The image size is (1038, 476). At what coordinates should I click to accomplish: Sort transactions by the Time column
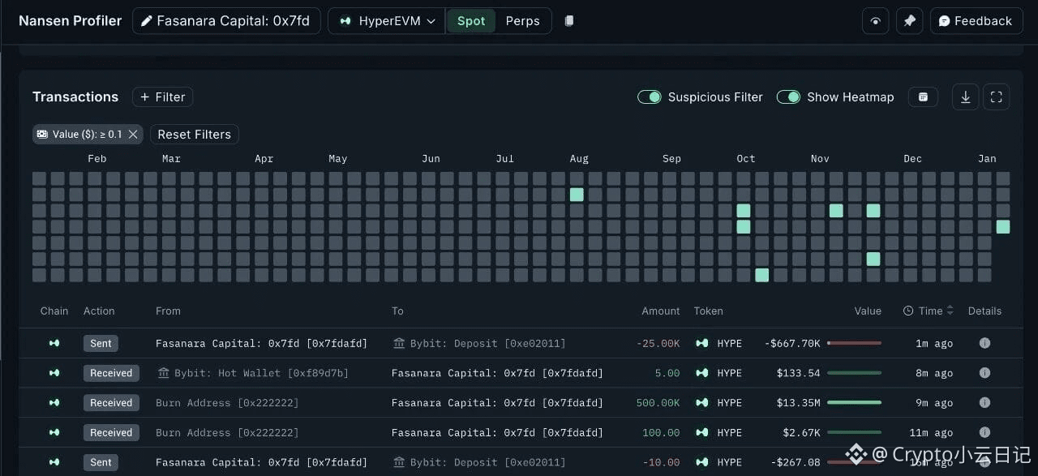pos(929,311)
